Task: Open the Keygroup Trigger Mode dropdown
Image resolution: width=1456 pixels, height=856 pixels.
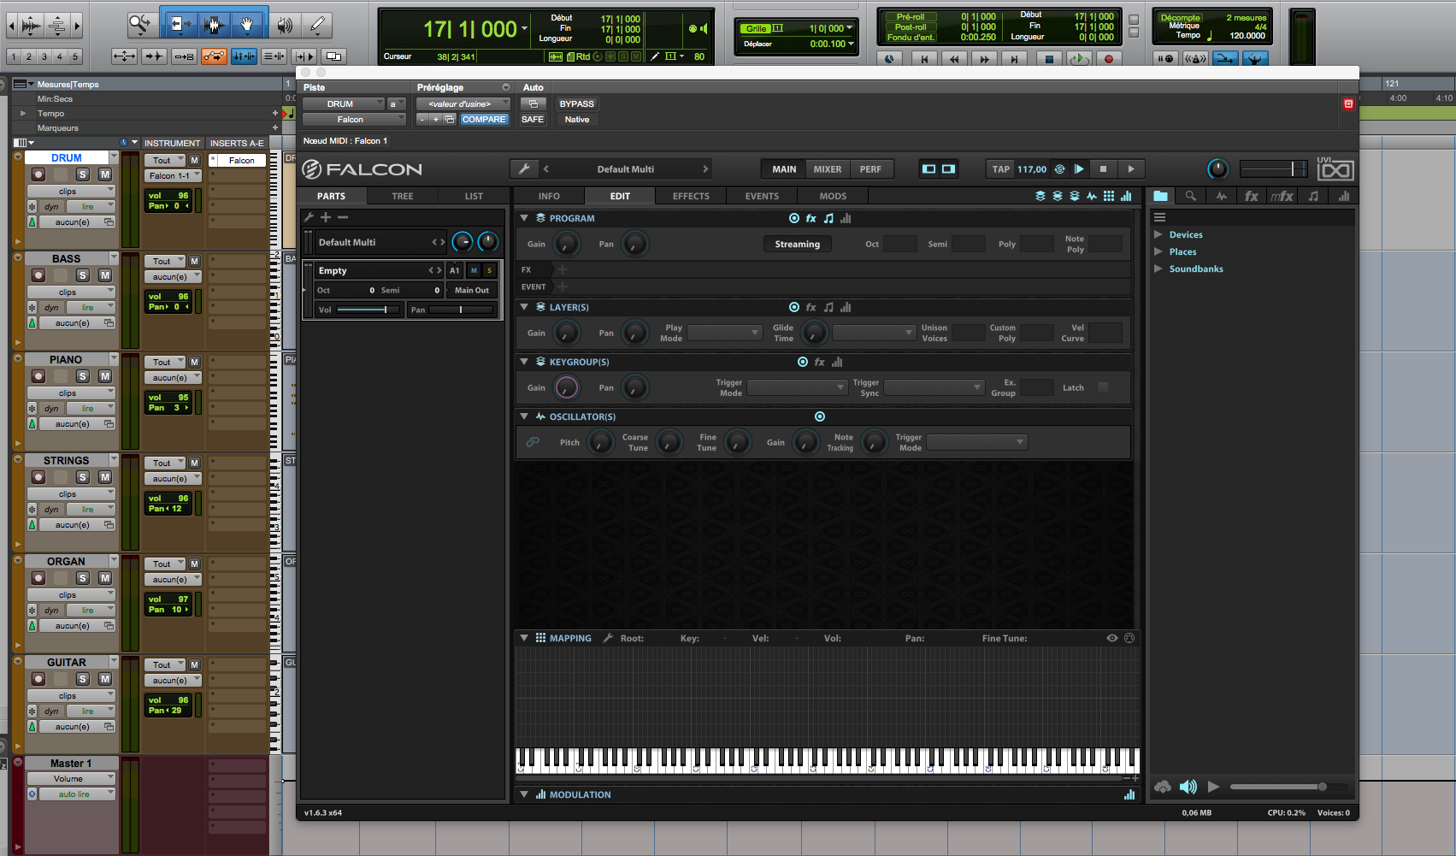Action: [x=797, y=387]
